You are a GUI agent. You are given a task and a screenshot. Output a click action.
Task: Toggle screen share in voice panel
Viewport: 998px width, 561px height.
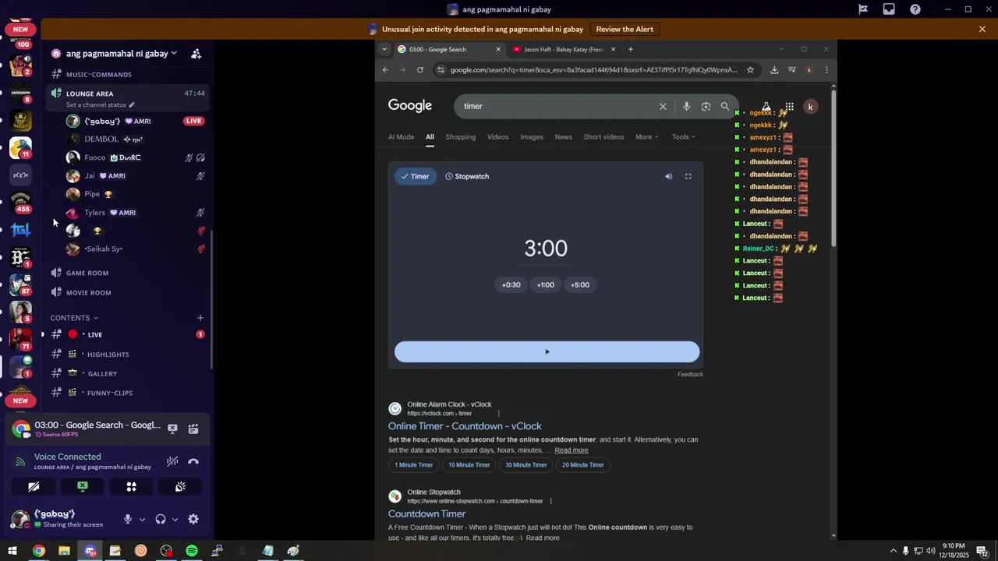click(x=83, y=487)
